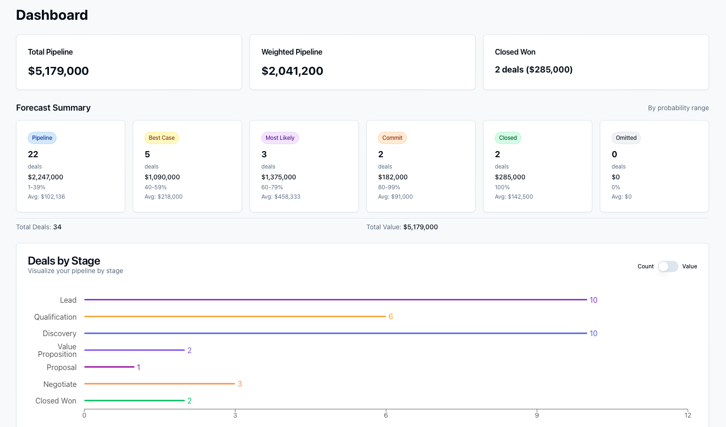Click the Deals by Stage heading
The image size is (726, 427).
coord(64,261)
